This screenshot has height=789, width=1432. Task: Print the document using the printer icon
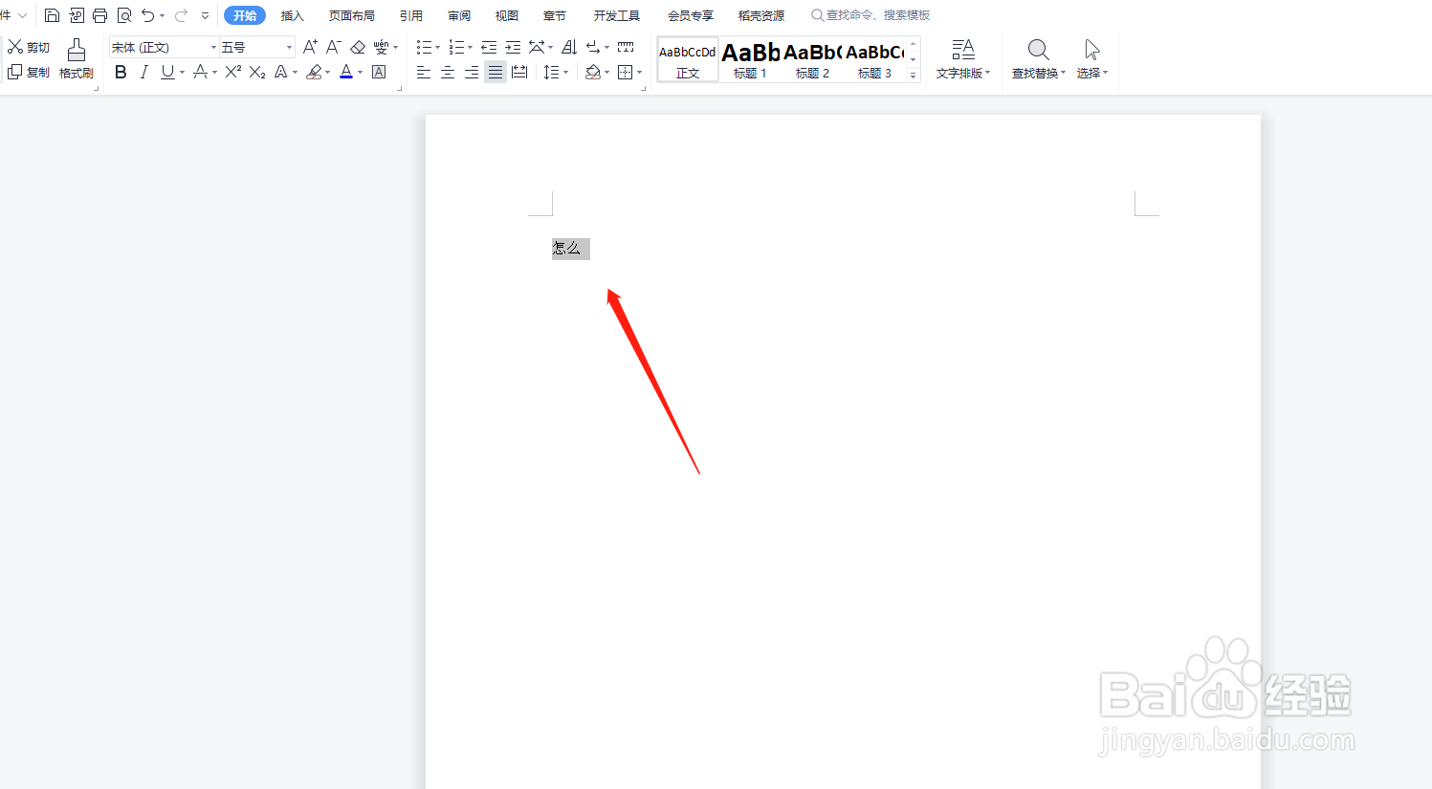99,15
